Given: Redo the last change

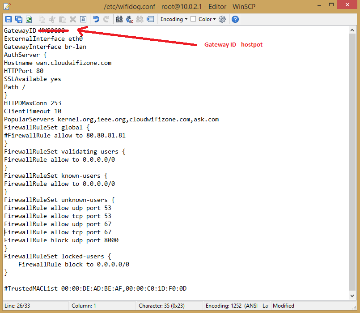Looking at the screenshot, I should [106, 19].
